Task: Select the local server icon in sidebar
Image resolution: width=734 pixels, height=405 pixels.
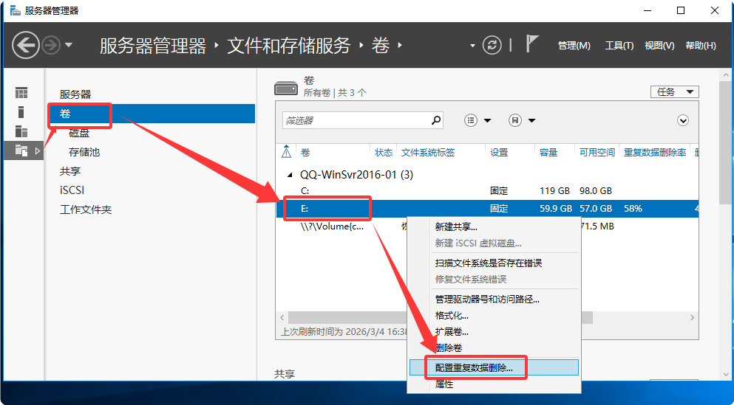Action: (x=21, y=112)
